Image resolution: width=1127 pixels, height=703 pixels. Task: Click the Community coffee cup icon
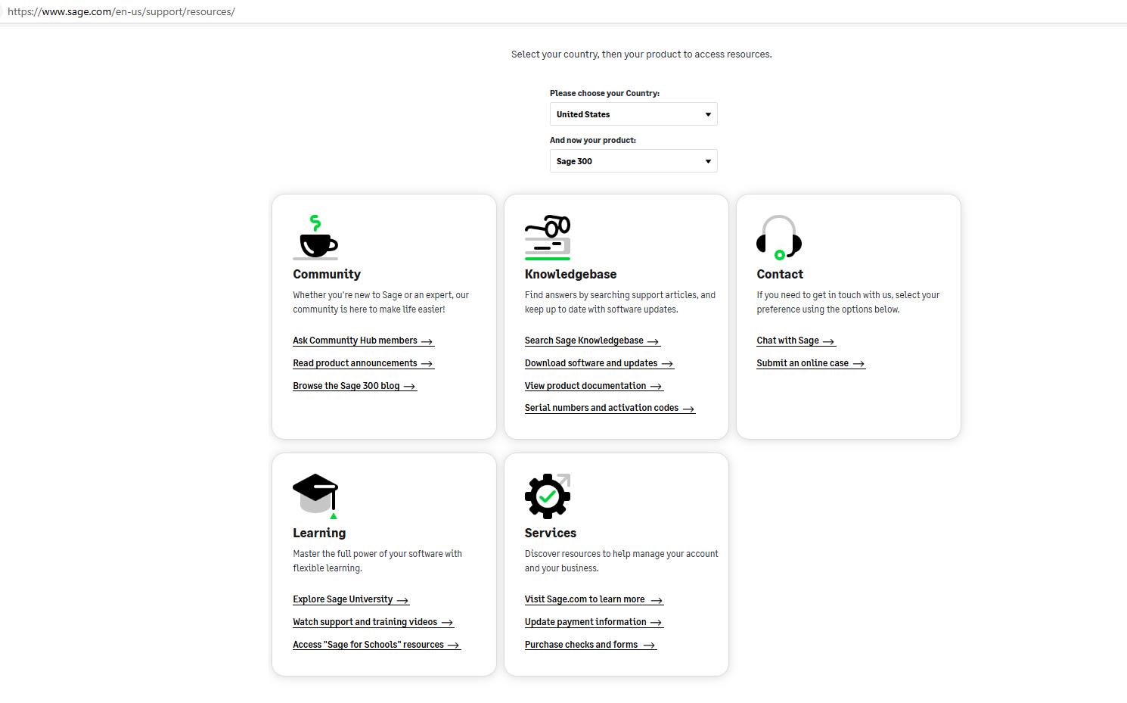(x=315, y=238)
